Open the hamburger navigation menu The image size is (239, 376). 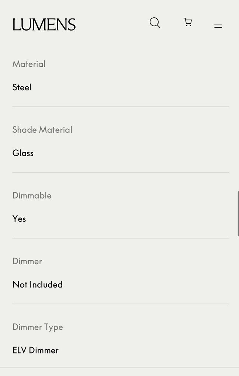[x=218, y=26]
